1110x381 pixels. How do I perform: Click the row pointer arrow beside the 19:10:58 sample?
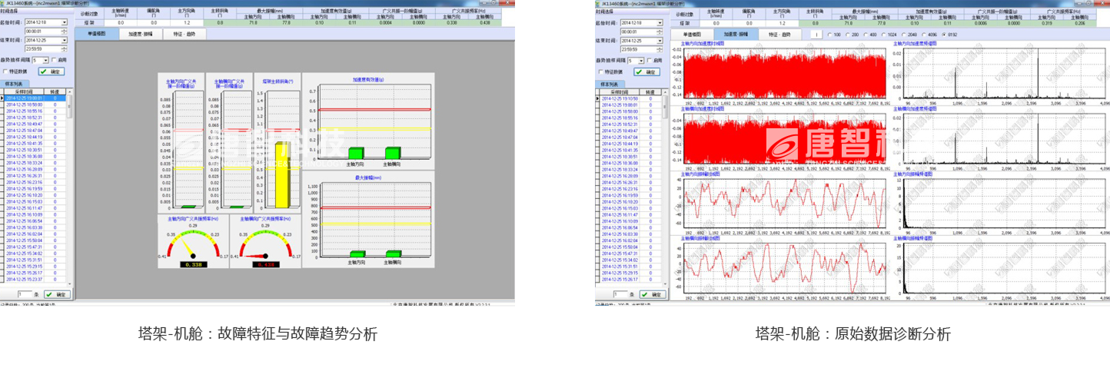[x=599, y=98]
